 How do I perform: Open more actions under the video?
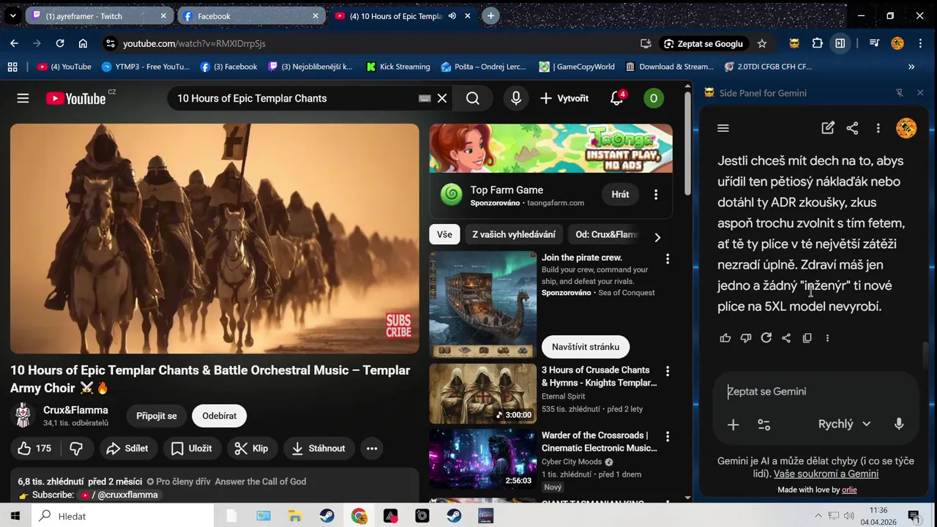pos(372,449)
